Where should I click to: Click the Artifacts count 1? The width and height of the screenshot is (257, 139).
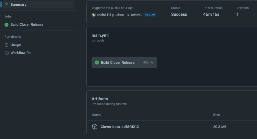(237, 14)
